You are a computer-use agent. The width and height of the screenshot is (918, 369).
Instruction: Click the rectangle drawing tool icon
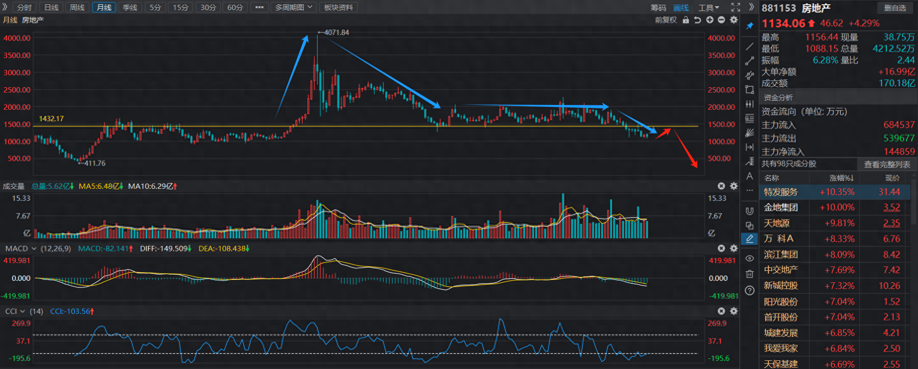750,90
